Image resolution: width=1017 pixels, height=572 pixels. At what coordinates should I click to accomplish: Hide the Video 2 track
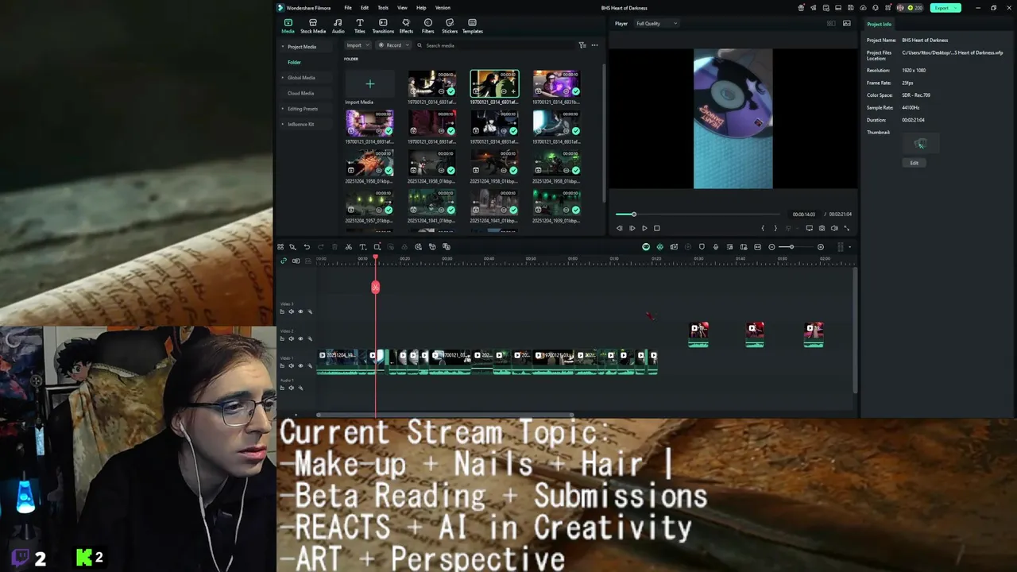pyautogui.click(x=300, y=338)
